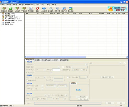The height and width of the screenshot is (107, 129).
Task: Click the 一口价 price input field
Action: point(58,77)
